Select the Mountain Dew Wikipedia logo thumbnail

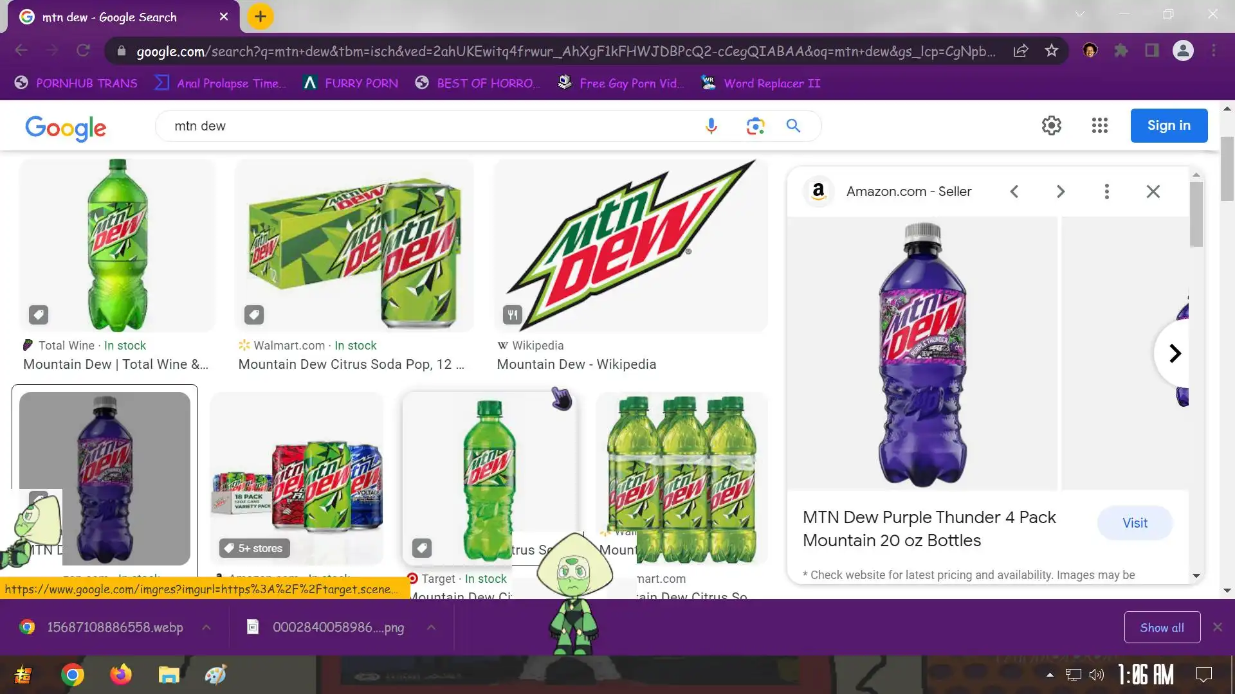630,245
